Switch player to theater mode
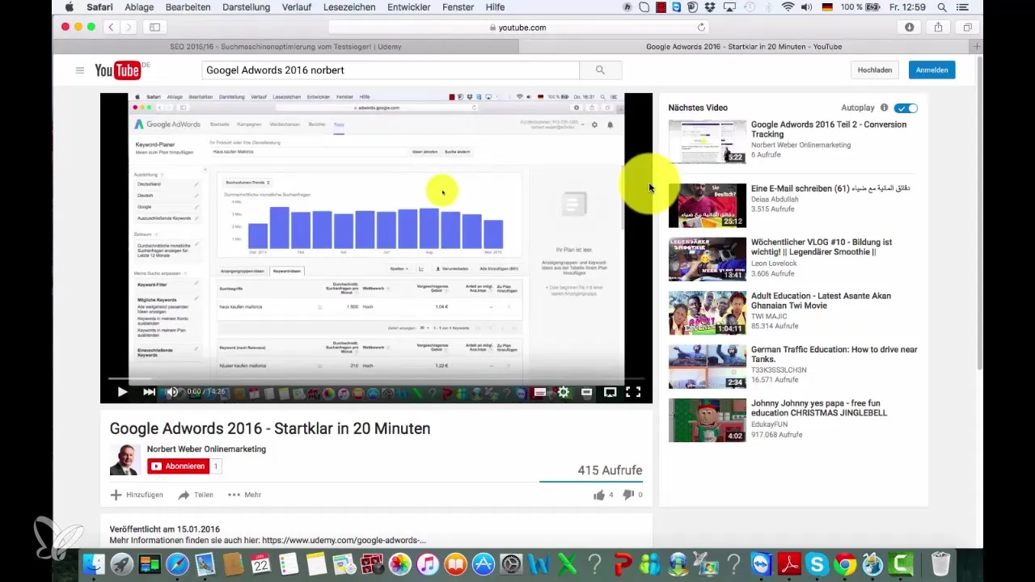 point(587,392)
